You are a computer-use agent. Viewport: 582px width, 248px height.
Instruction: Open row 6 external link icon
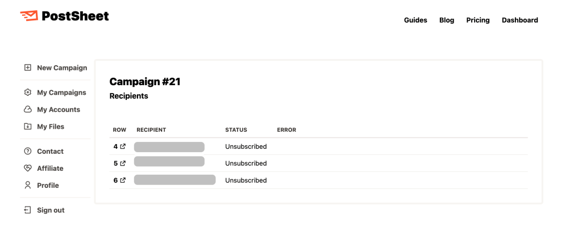tap(123, 180)
